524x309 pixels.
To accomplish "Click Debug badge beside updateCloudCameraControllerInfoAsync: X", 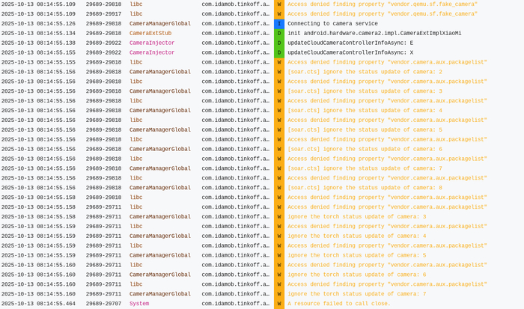I will click(x=278, y=52).
